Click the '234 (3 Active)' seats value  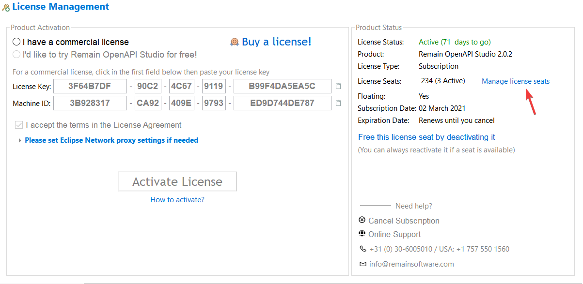click(x=443, y=81)
